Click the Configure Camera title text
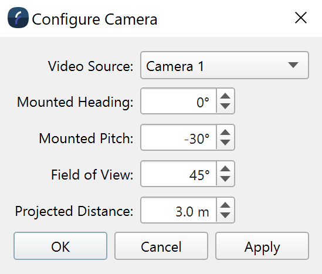Screen dimensions: 322x274 tap(94, 20)
